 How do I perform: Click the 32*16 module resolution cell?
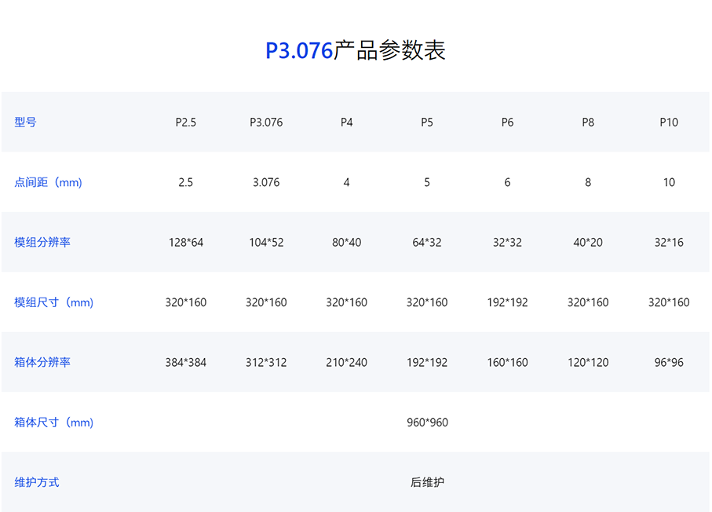pyautogui.click(x=669, y=243)
